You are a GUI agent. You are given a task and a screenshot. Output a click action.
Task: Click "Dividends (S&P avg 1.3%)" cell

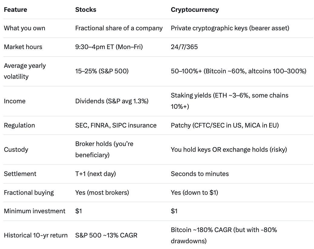point(112,101)
